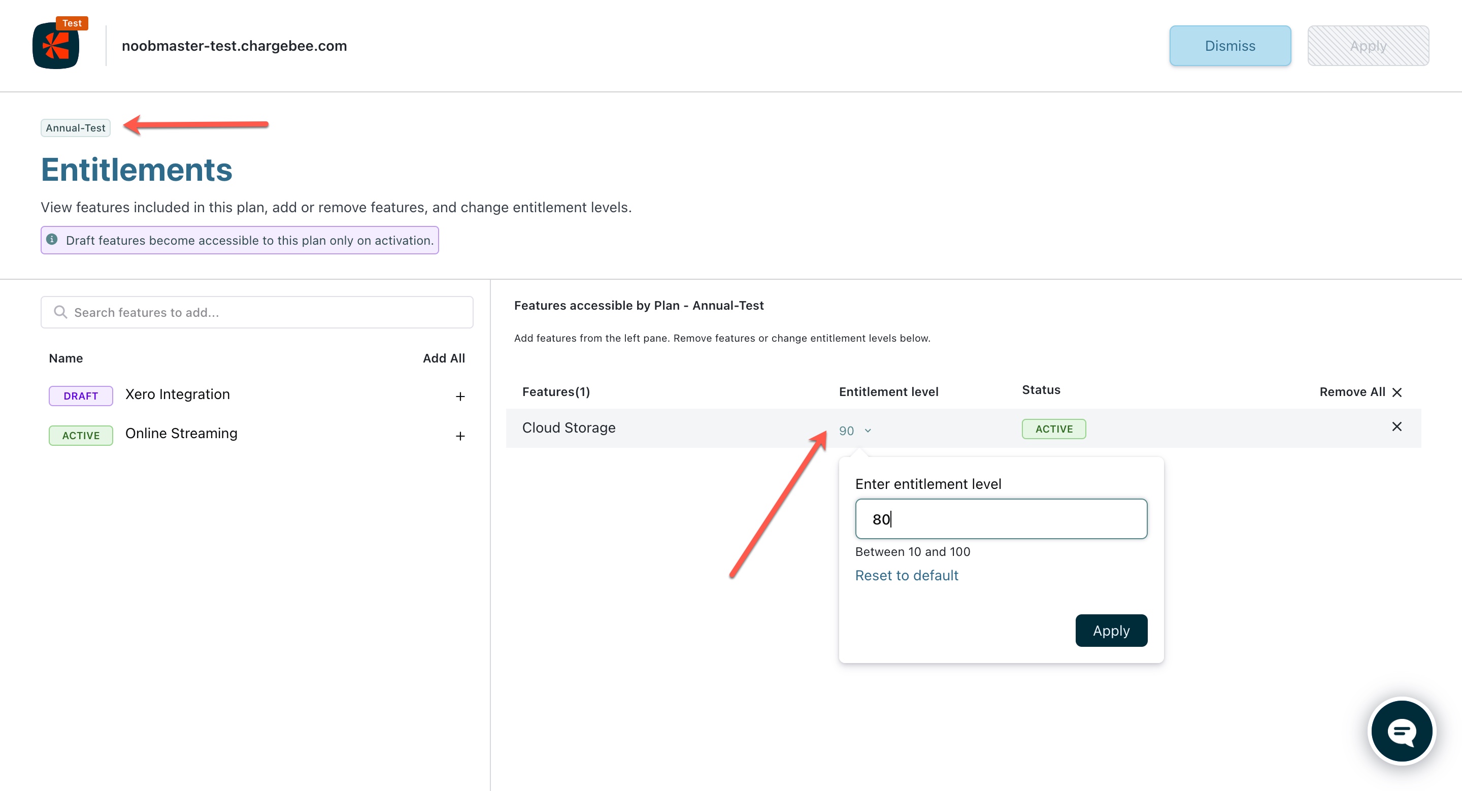Click the Remove All X icon
The image size is (1462, 791).
pyautogui.click(x=1397, y=392)
